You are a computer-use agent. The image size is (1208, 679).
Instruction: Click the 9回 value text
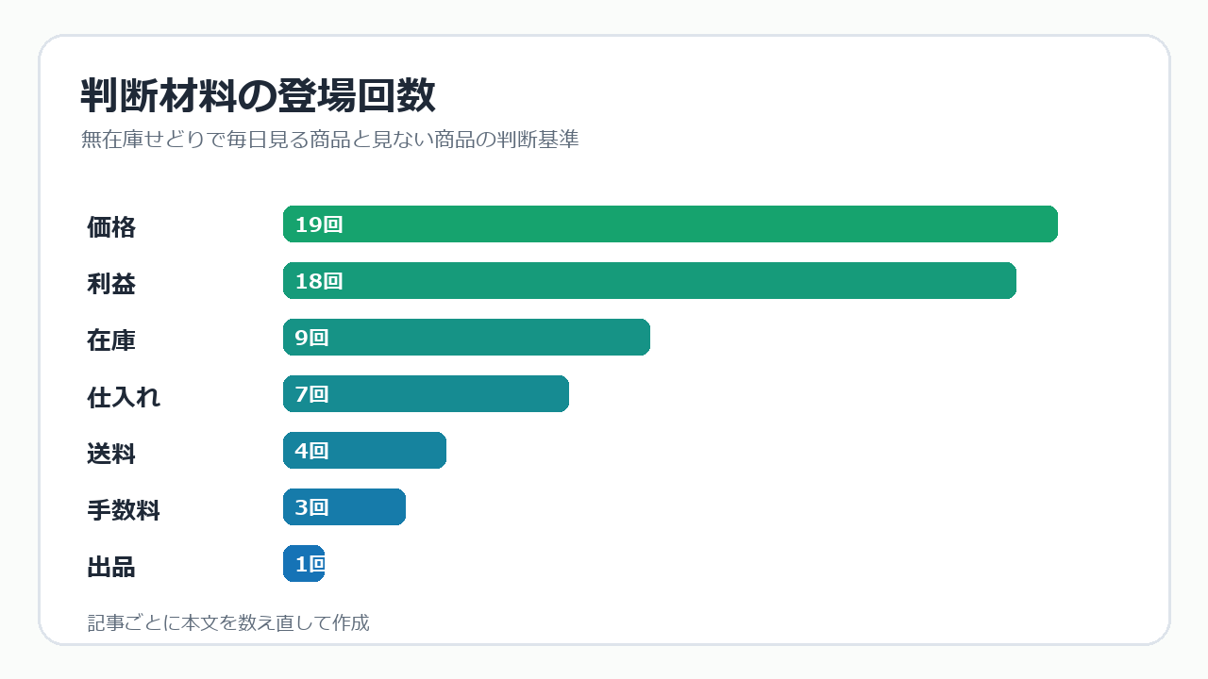tap(311, 338)
